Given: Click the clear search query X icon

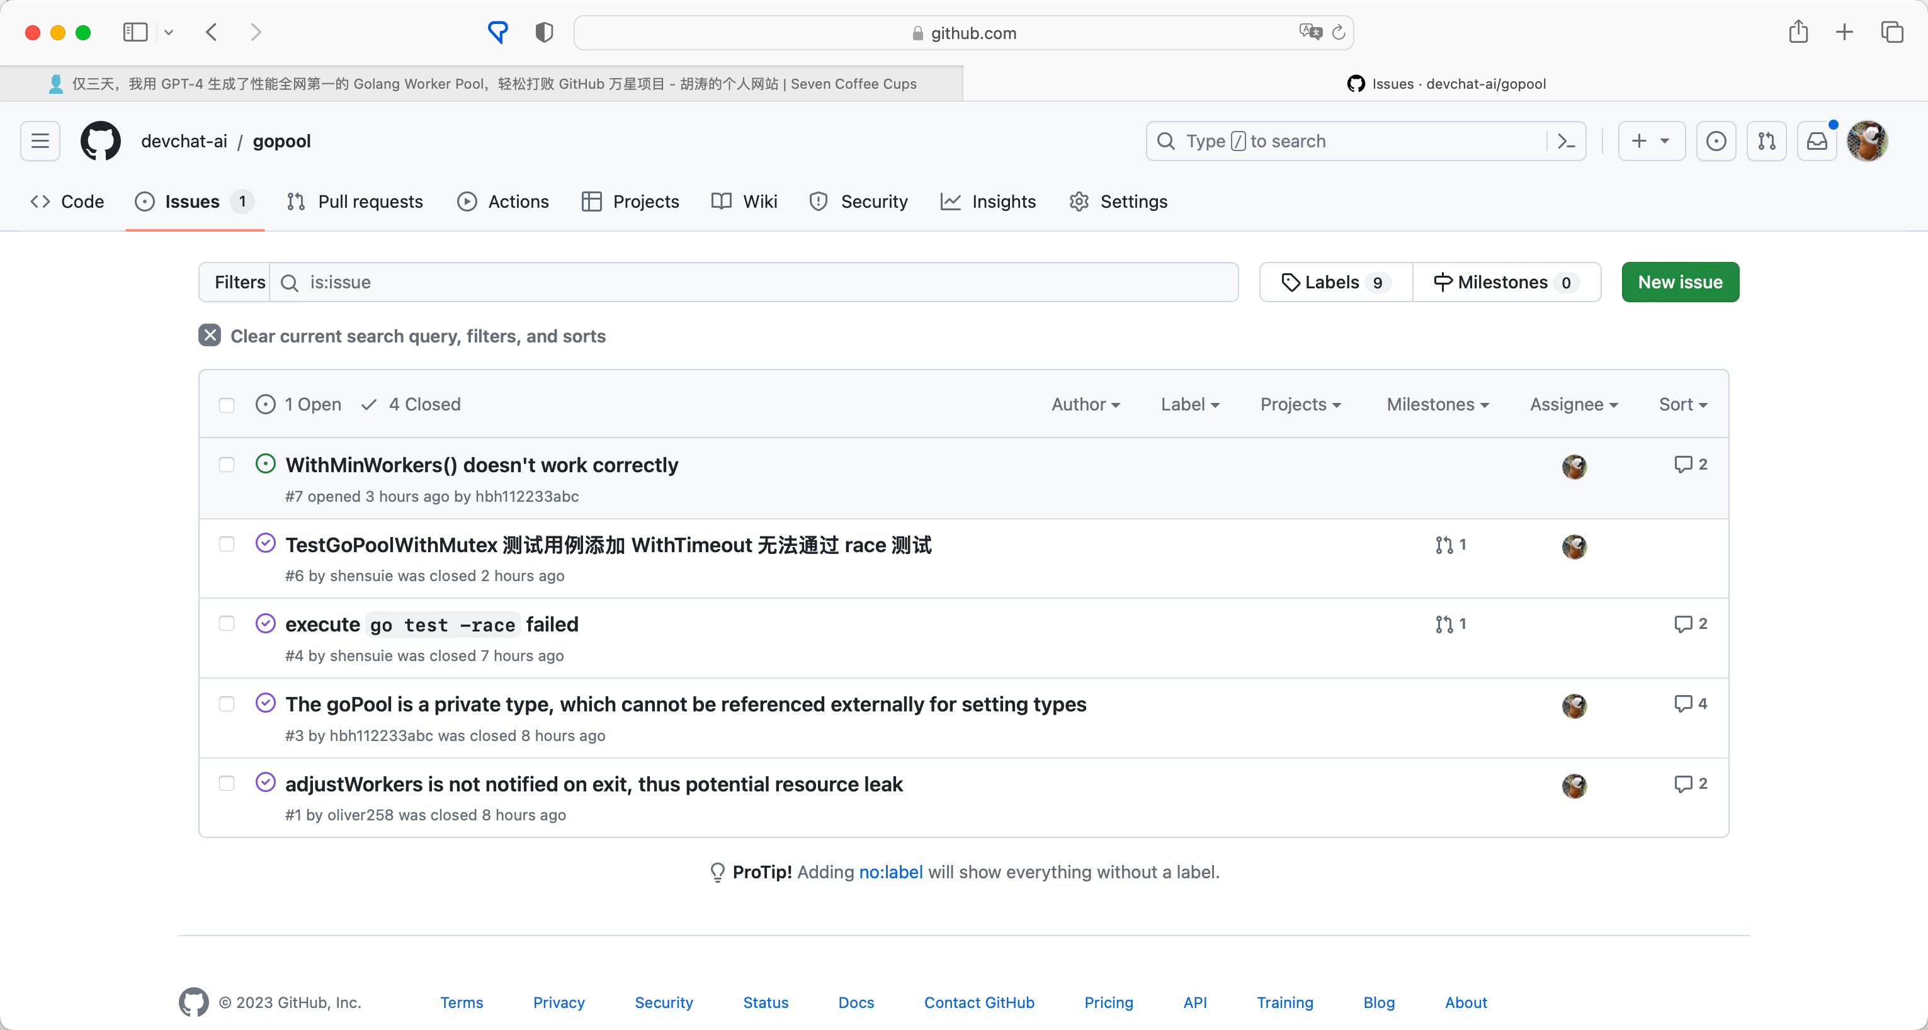Looking at the screenshot, I should (x=210, y=336).
